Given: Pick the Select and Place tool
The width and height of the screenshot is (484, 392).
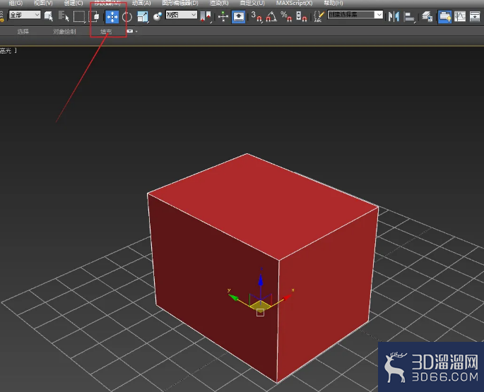Looking at the screenshot, I should click(158, 16).
